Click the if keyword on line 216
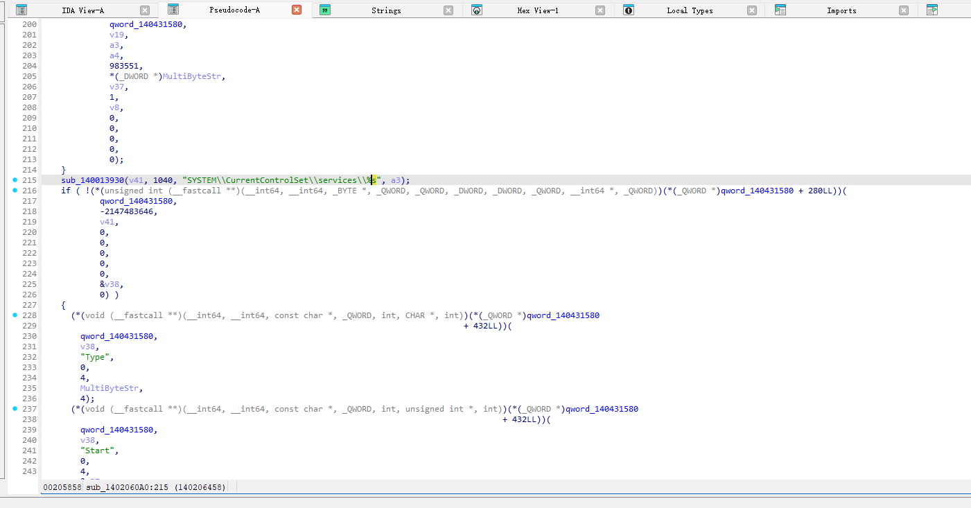This screenshot has height=508, width=971. (66, 191)
